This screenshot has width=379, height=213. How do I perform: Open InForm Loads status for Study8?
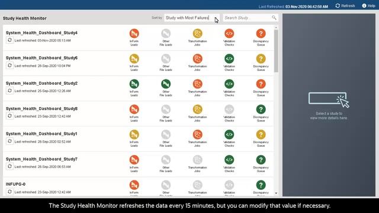134,109
